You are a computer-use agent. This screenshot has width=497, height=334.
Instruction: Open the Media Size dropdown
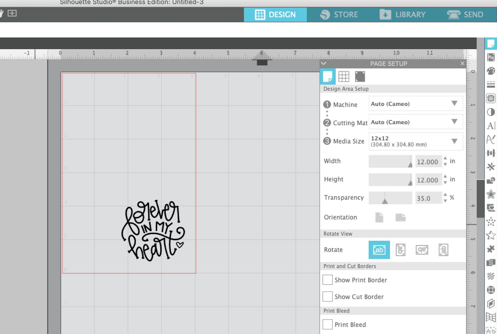click(415, 141)
